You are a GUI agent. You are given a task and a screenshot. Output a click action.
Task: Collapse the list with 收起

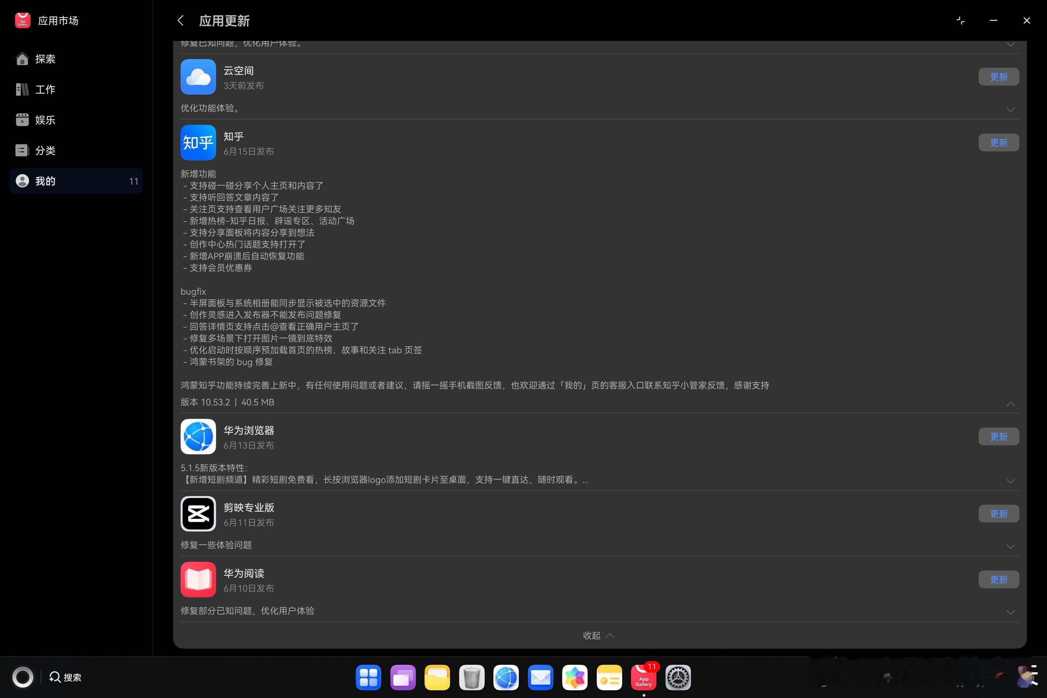pos(599,635)
